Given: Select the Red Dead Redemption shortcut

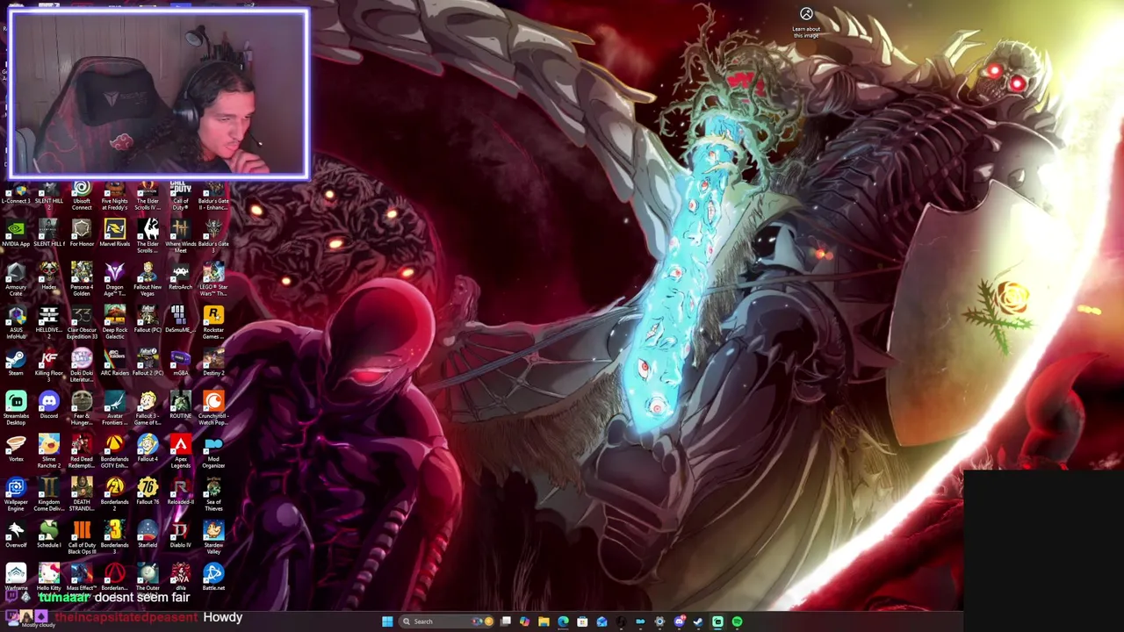Looking at the screenshot, I should (x=82, y=452).
